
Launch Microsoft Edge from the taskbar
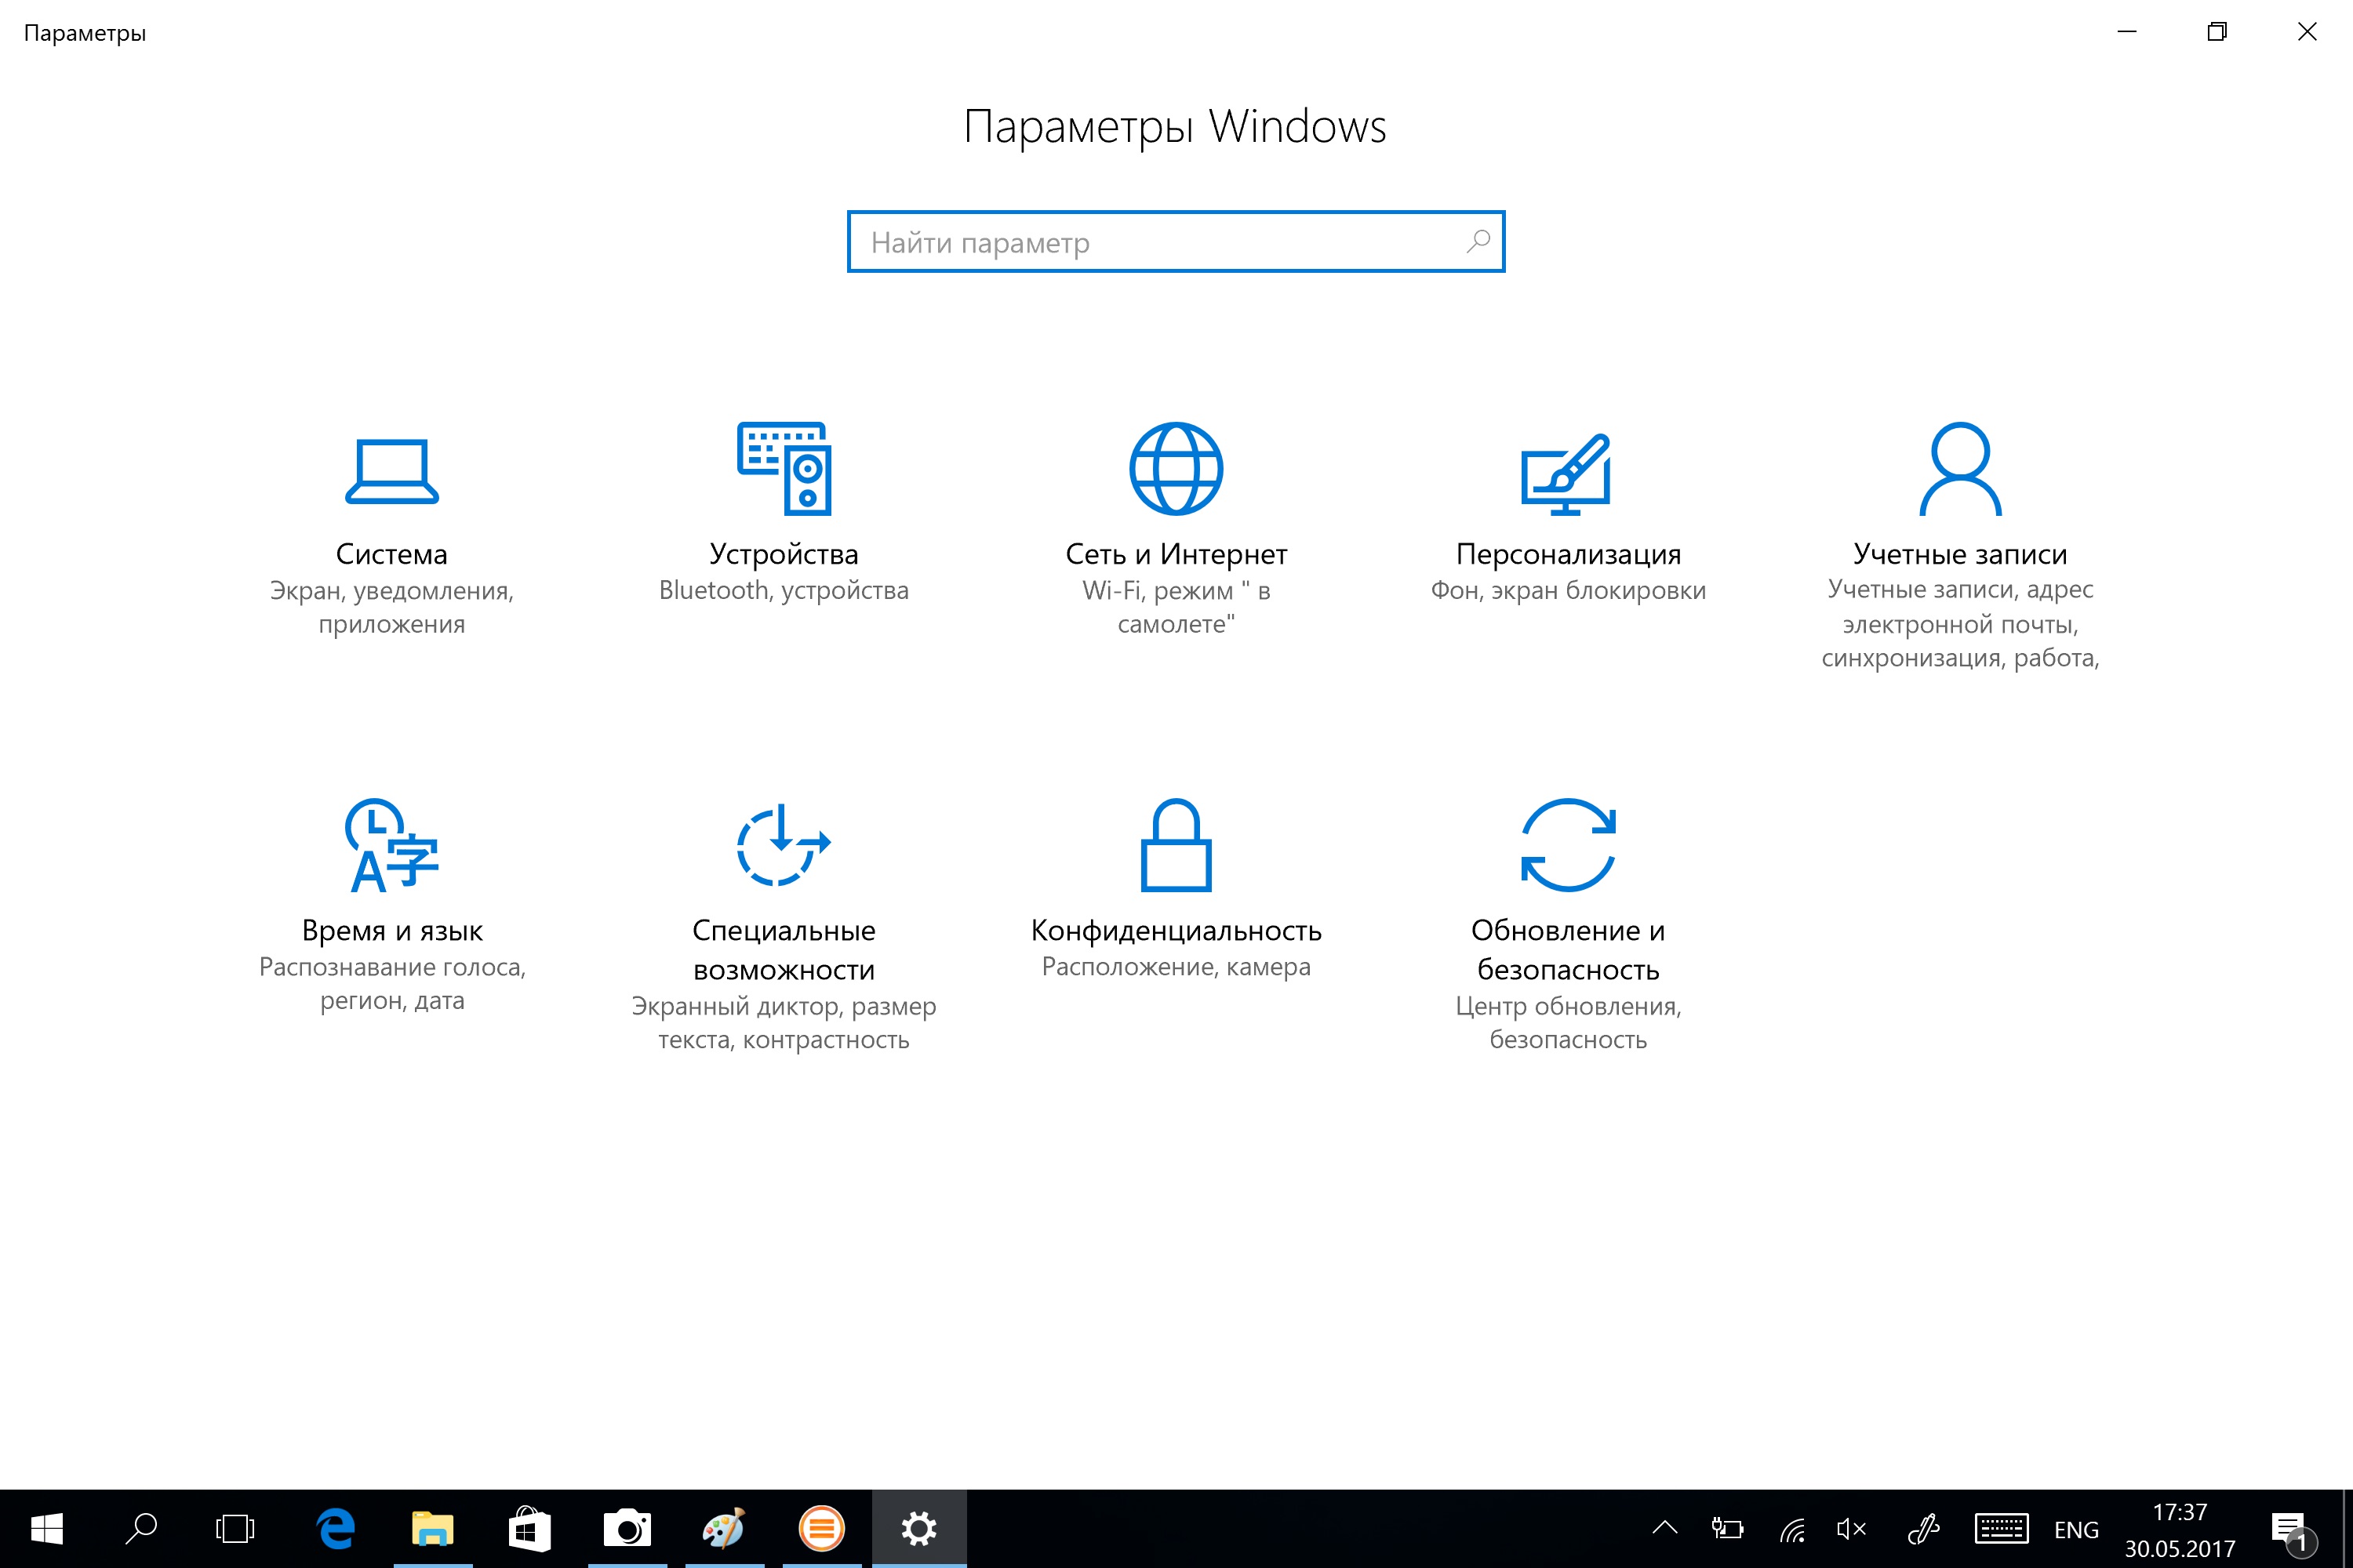click(x=336, y=1529)
